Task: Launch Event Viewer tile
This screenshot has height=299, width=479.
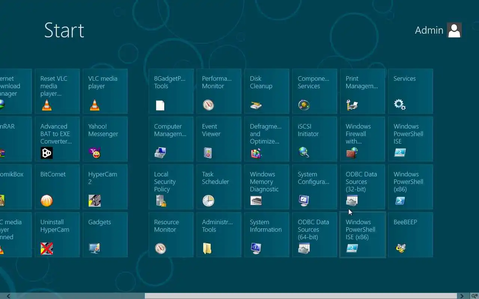Action: [x=219, y=139]
